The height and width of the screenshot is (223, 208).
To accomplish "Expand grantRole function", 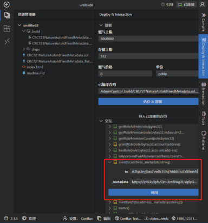I will pyautogui.click(x=110, y=145).
